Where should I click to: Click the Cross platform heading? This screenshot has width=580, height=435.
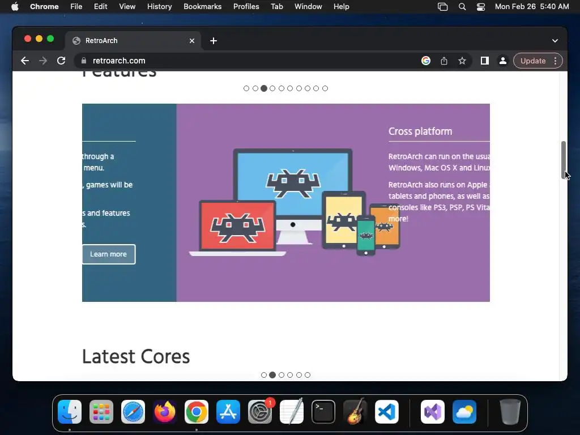click(x=420, y=131)
